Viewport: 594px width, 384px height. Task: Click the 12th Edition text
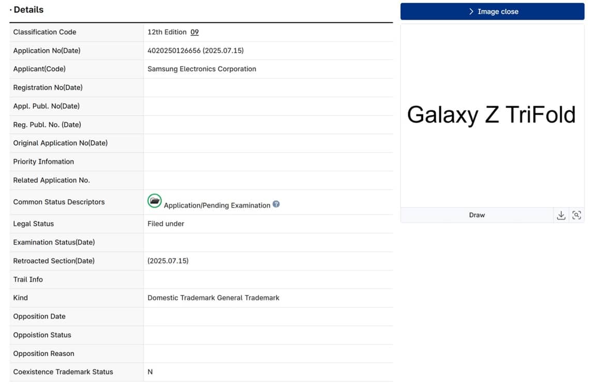tap(167, 32)
